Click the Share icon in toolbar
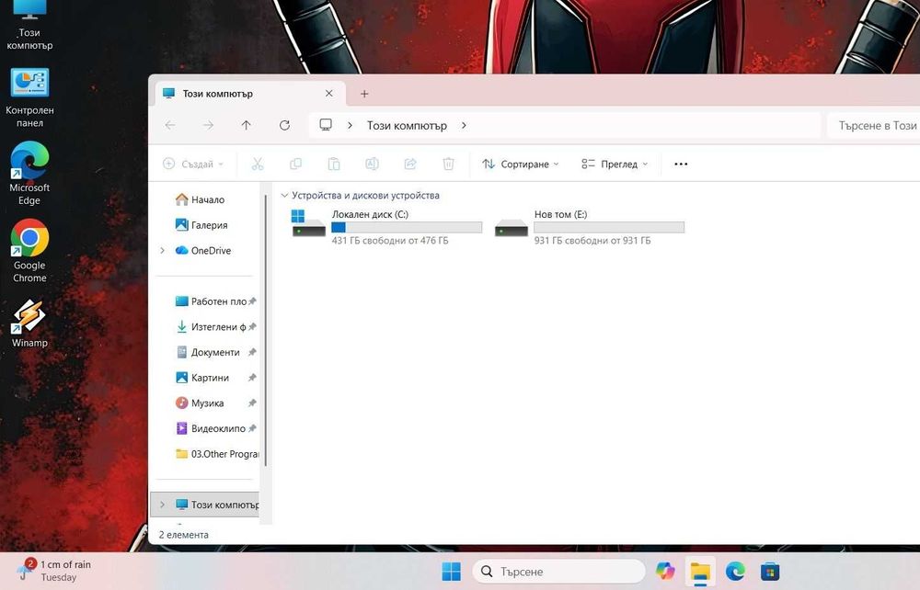The image size is (920, 590). tap(410, 165)
